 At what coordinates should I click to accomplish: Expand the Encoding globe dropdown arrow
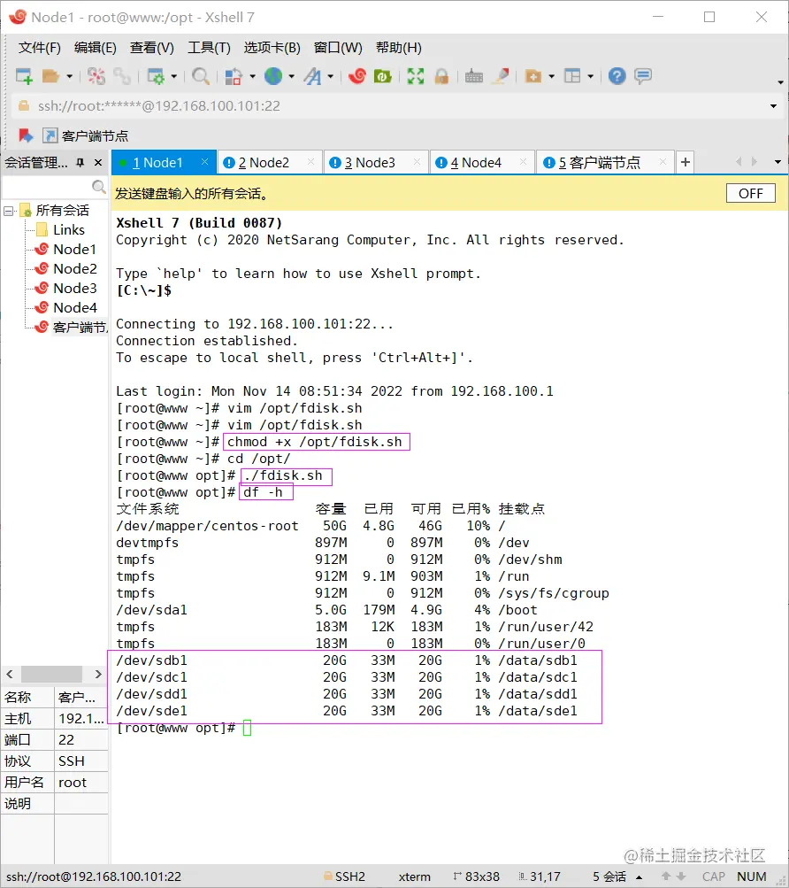(x=292, y=76)
